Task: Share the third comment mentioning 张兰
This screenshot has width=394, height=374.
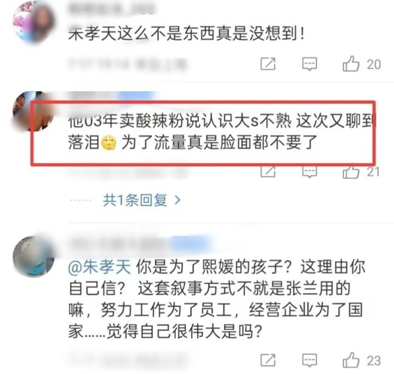Action: (268, 360)
